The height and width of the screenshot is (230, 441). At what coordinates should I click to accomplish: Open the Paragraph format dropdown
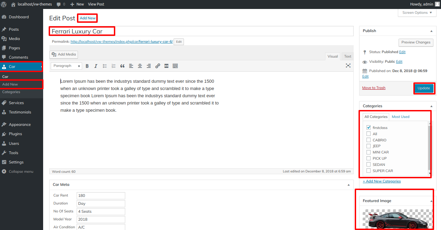67,66
